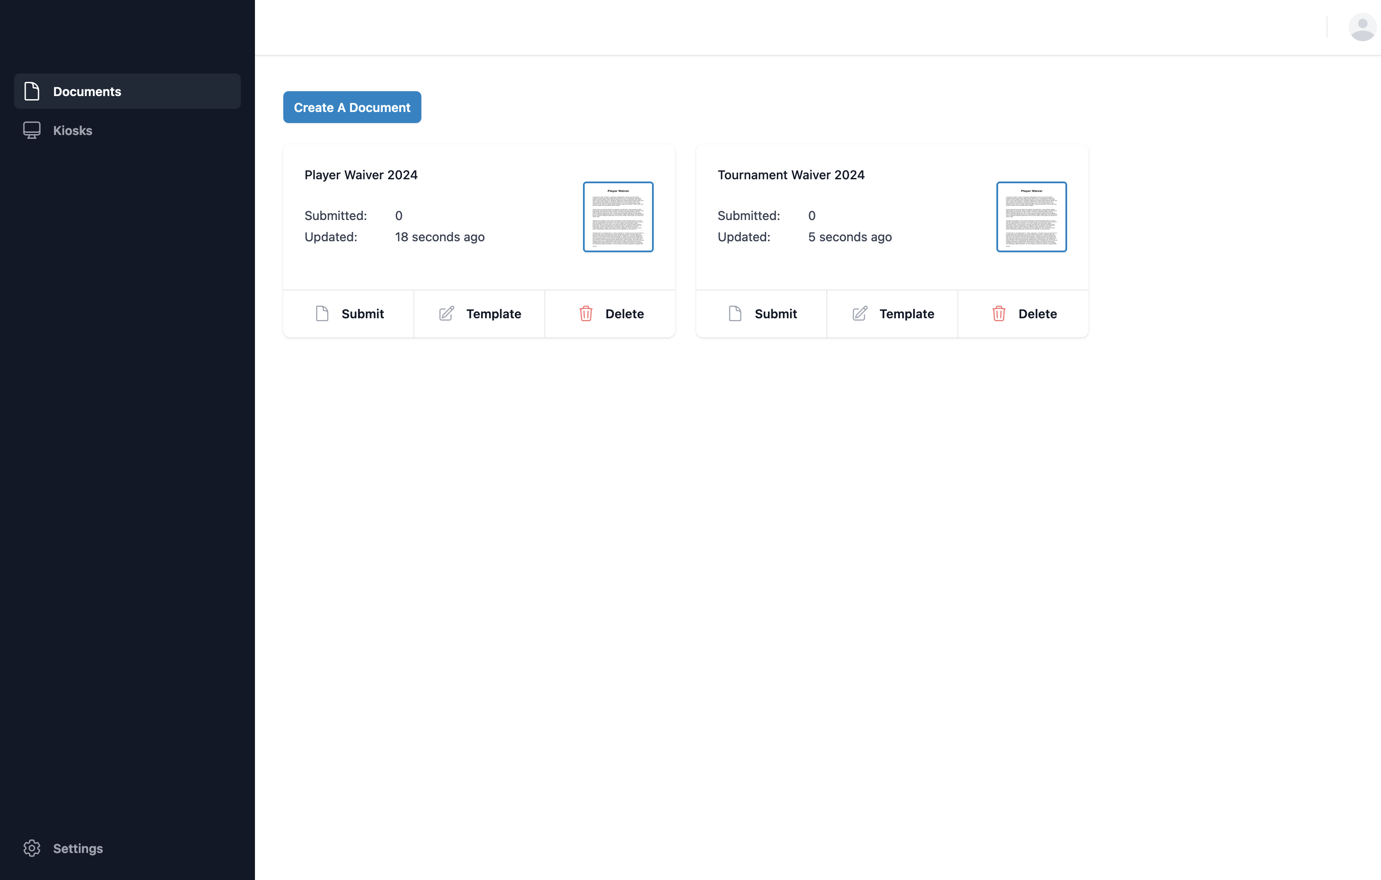
Task: Click the Delete label for Player Waiver 2024
Action: [624, 313]
